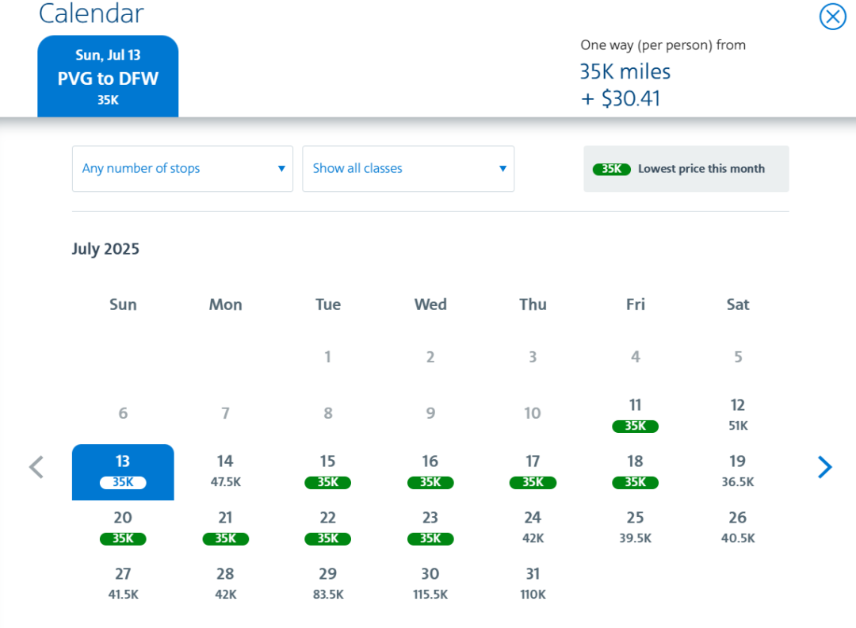
Task: Select July 27 at 41.5K miles
Action: [123, 584]
